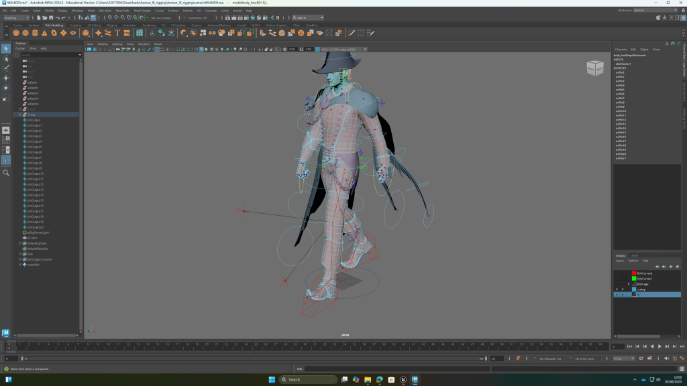Click the Paint Selection tool
Image resolution: width=687 pixels, height=386 pixels.
[6, 68]
